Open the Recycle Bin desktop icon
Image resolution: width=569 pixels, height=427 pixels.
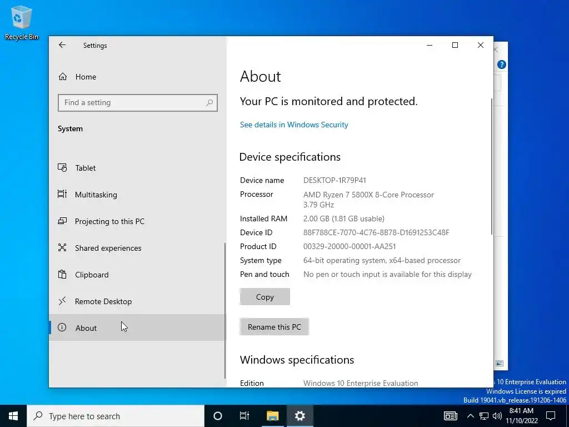[x=22, y=22]
